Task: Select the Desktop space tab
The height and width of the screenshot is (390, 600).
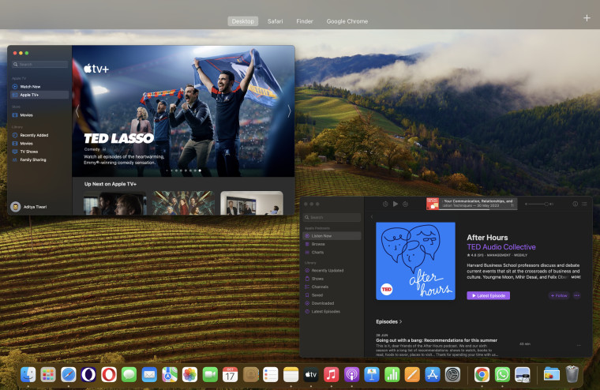Action: click(242, 21)
